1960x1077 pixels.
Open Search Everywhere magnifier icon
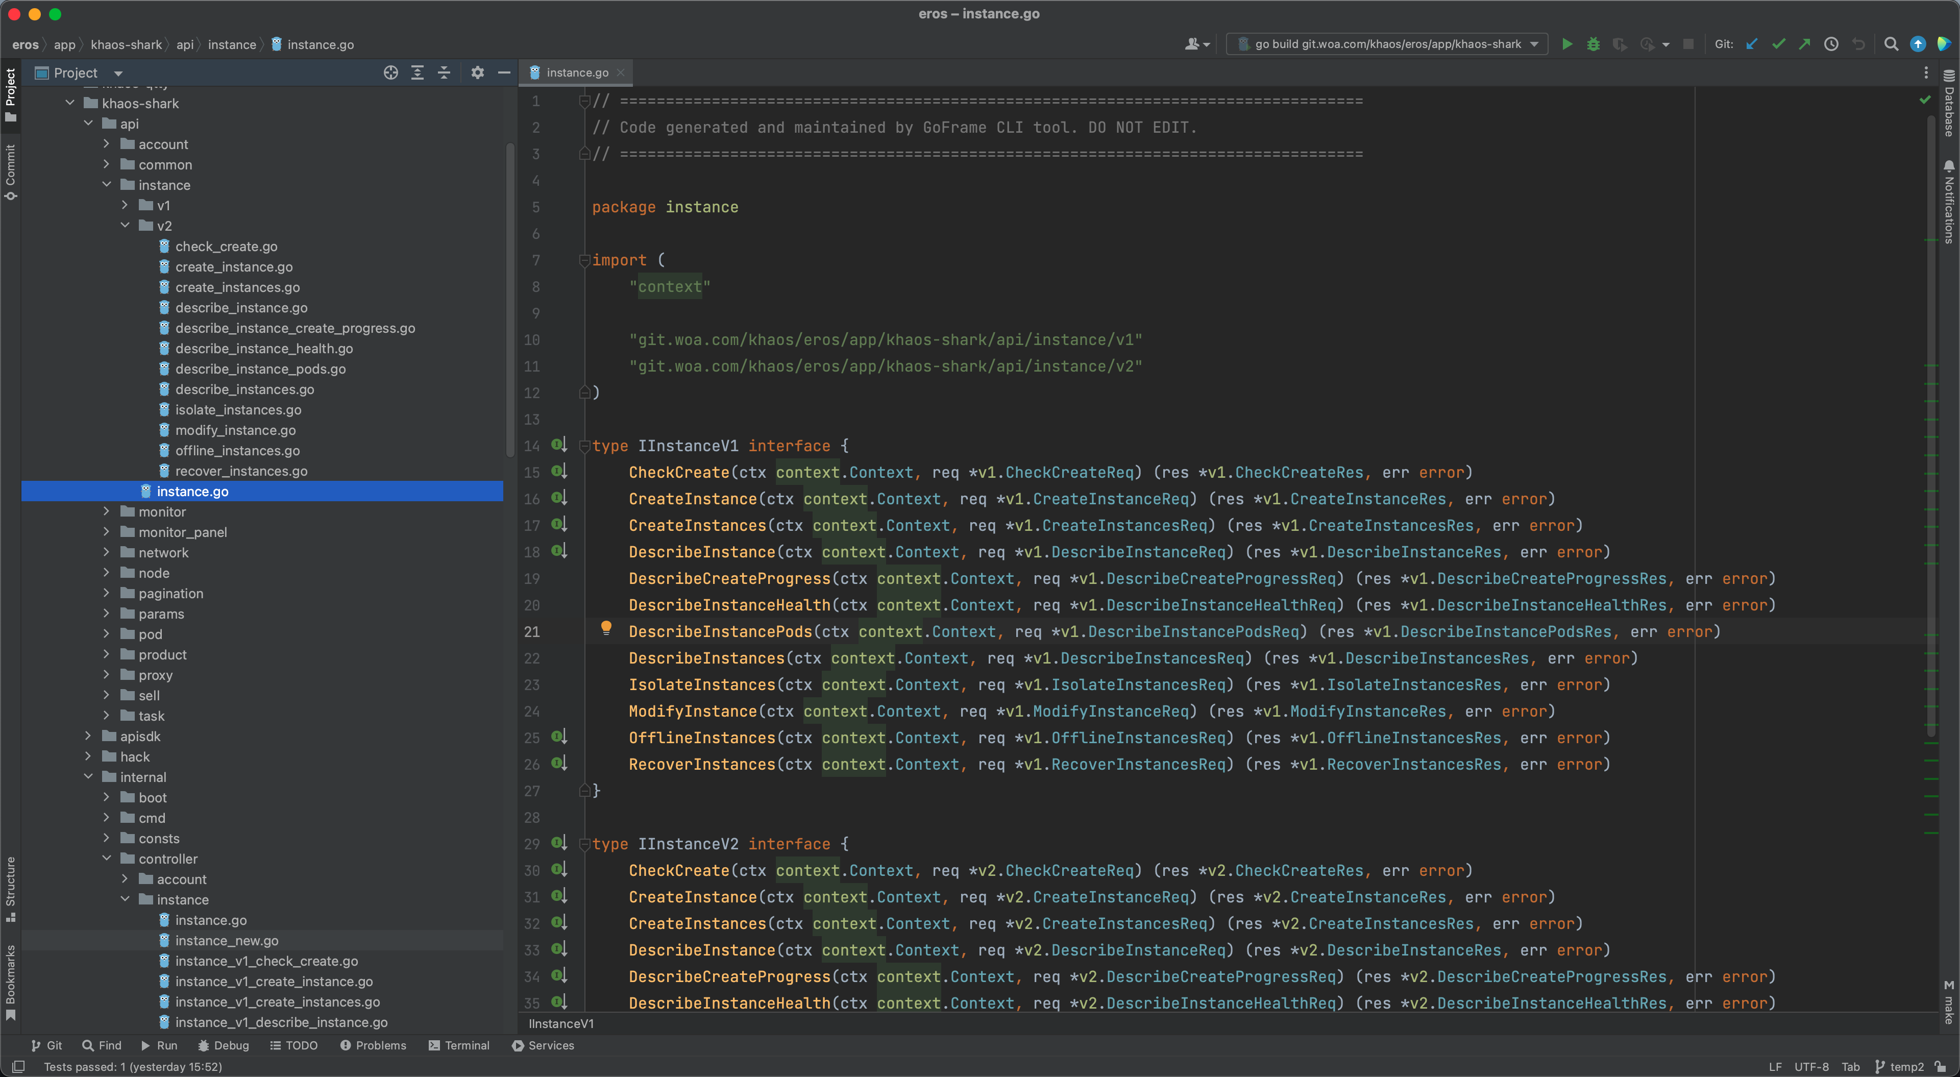(1891, 44)
